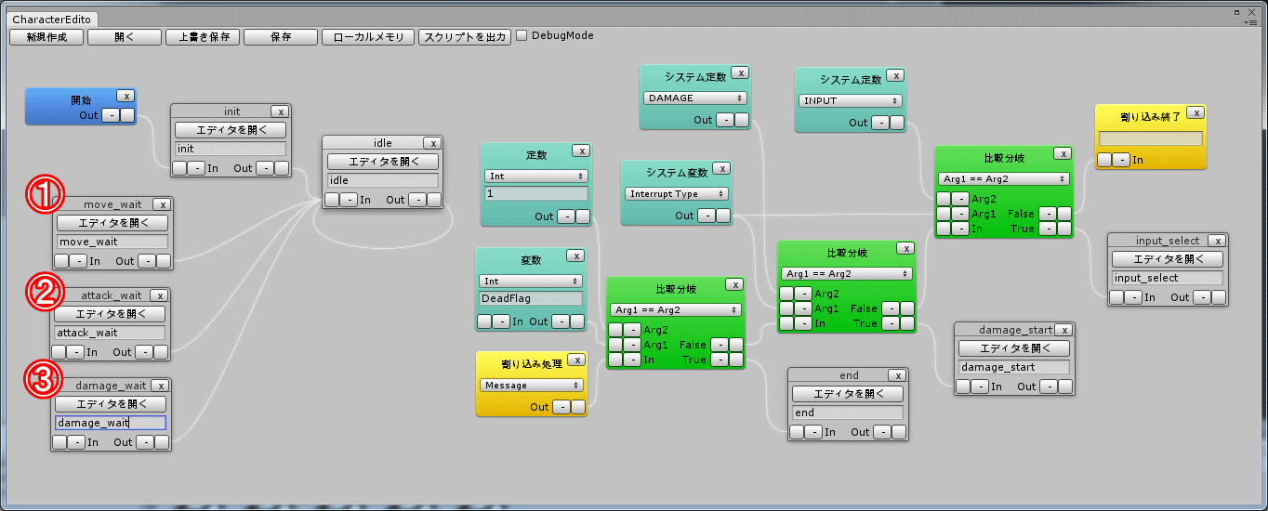The image size is (1268, 511).
Task: Open Int type dropdown in 定数 node
Action: coord(535,176)
